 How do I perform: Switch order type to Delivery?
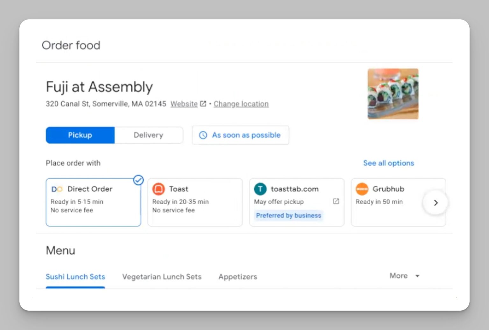coord(148,135)
